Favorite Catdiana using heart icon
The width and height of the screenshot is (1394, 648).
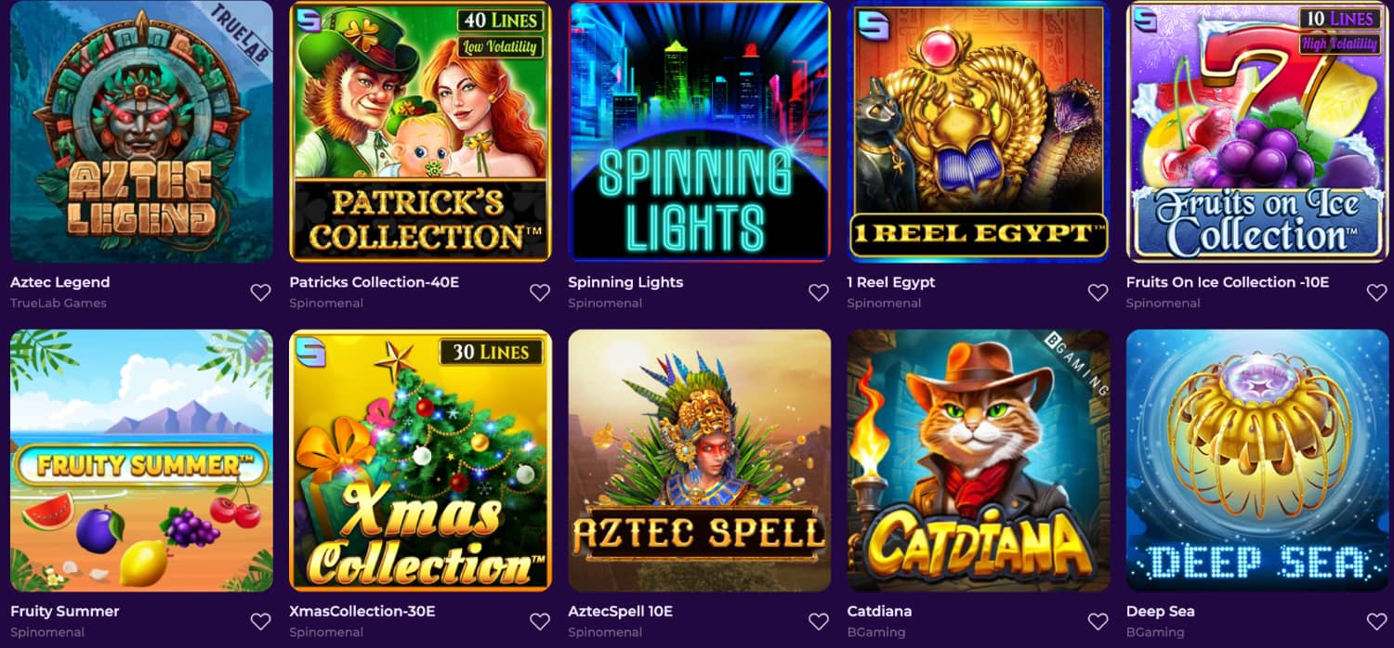(1098, 622)
